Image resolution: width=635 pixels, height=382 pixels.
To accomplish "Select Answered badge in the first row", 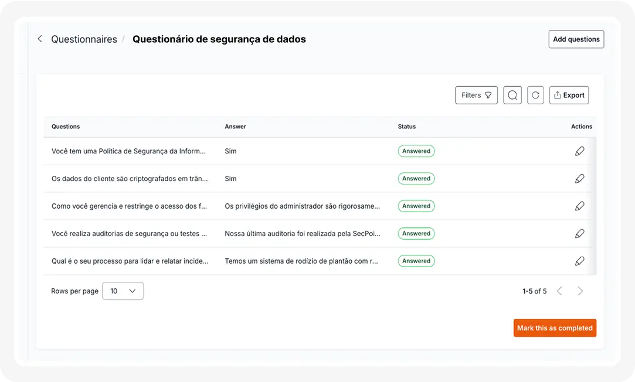I will pyautogui.click(x=416, y=151).
